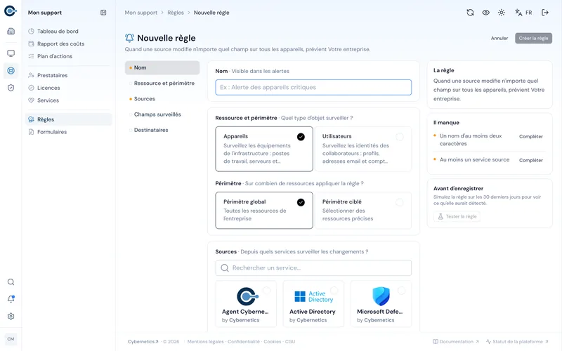Image resolution: width=562 pixels, height=351 pixels.
Task: Click the Annuler button
Action: (x=499, y=39)
